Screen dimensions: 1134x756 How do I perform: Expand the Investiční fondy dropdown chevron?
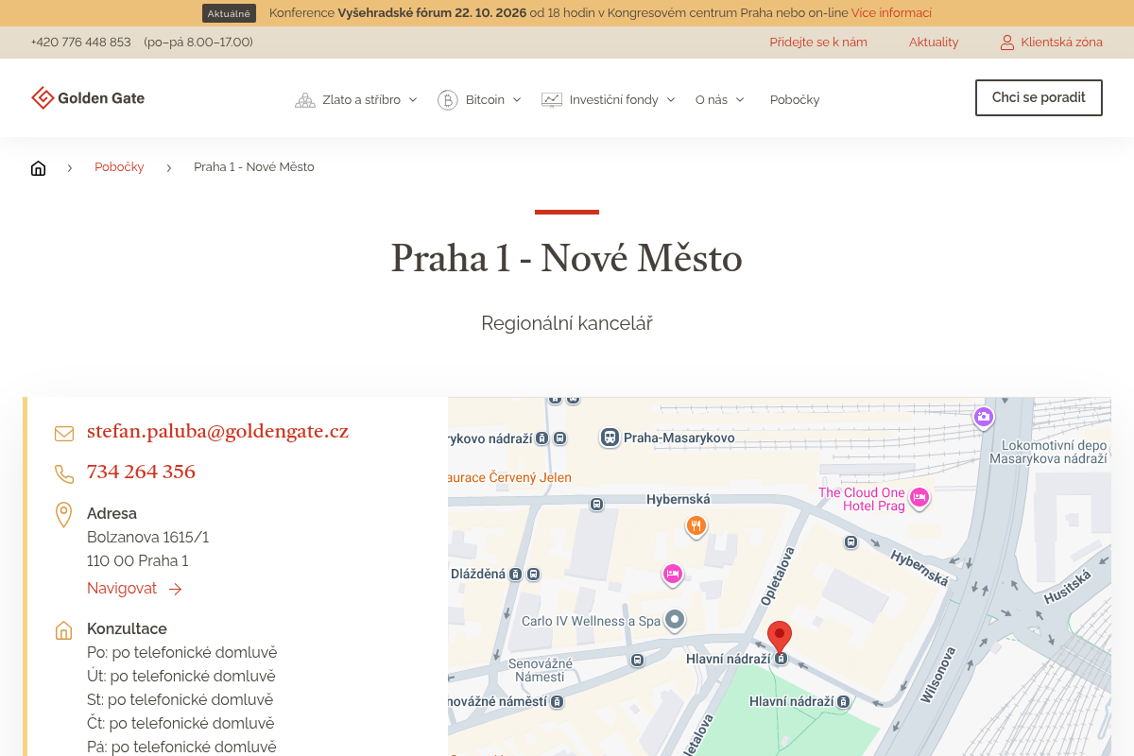[x=671, y=100]
